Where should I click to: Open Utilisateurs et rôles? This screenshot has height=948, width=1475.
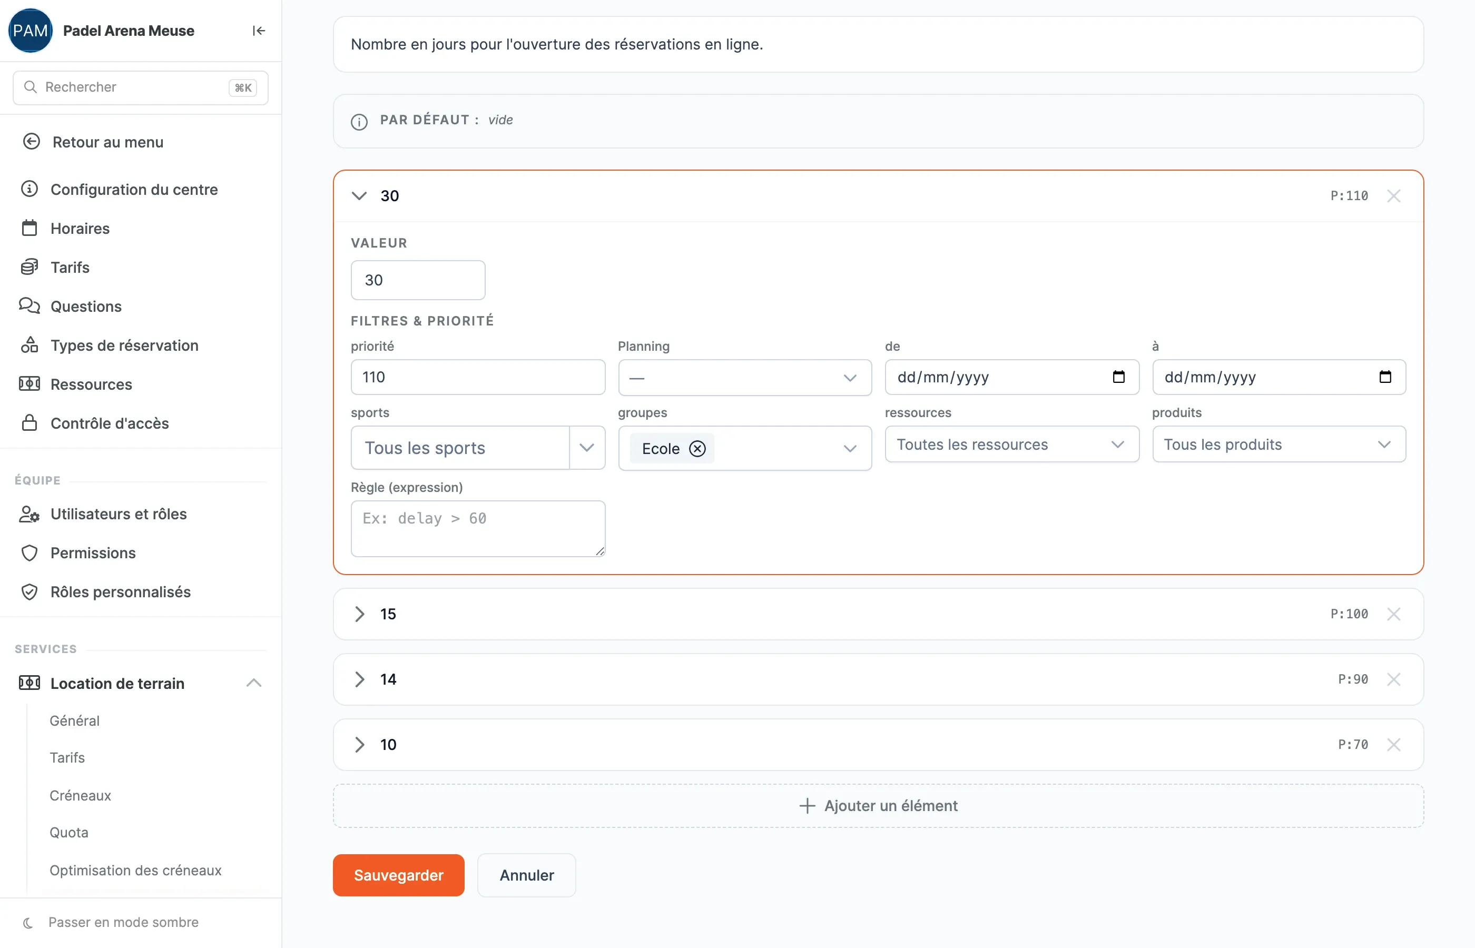coord(103,514)
